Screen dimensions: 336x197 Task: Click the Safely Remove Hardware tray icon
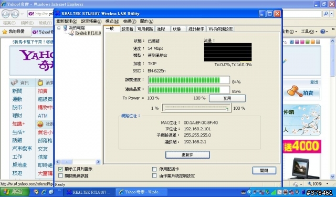268,192
